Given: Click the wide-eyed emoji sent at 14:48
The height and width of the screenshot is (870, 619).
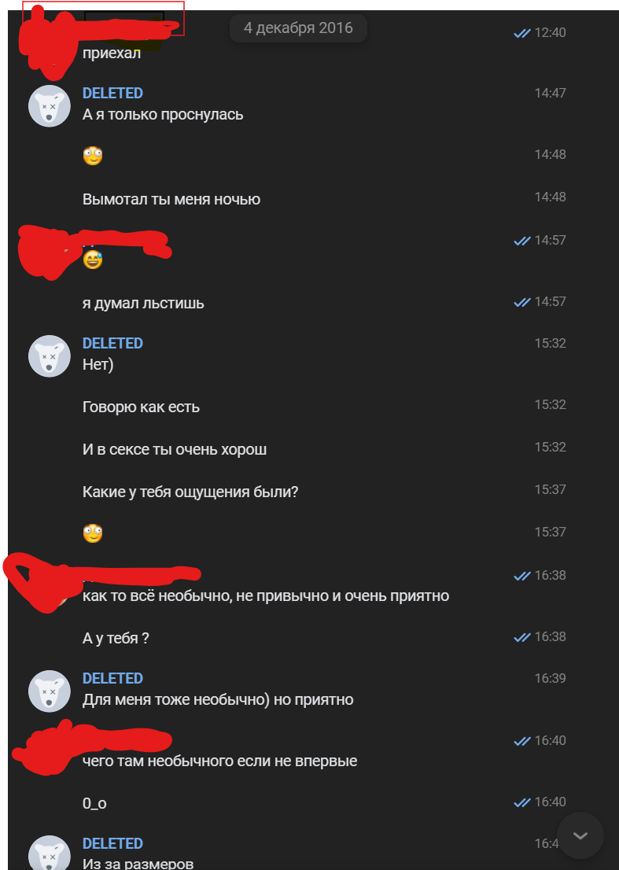Looking at the screenshot, I should click(x=93, y=156).
